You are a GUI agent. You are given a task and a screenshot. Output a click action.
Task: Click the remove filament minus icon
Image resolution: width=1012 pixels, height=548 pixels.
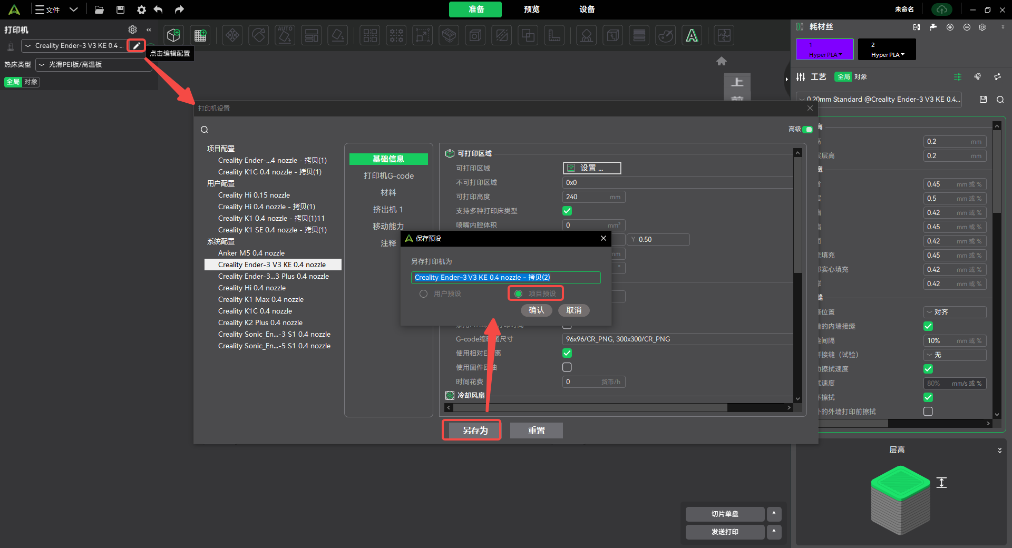[x=967, y=27]
